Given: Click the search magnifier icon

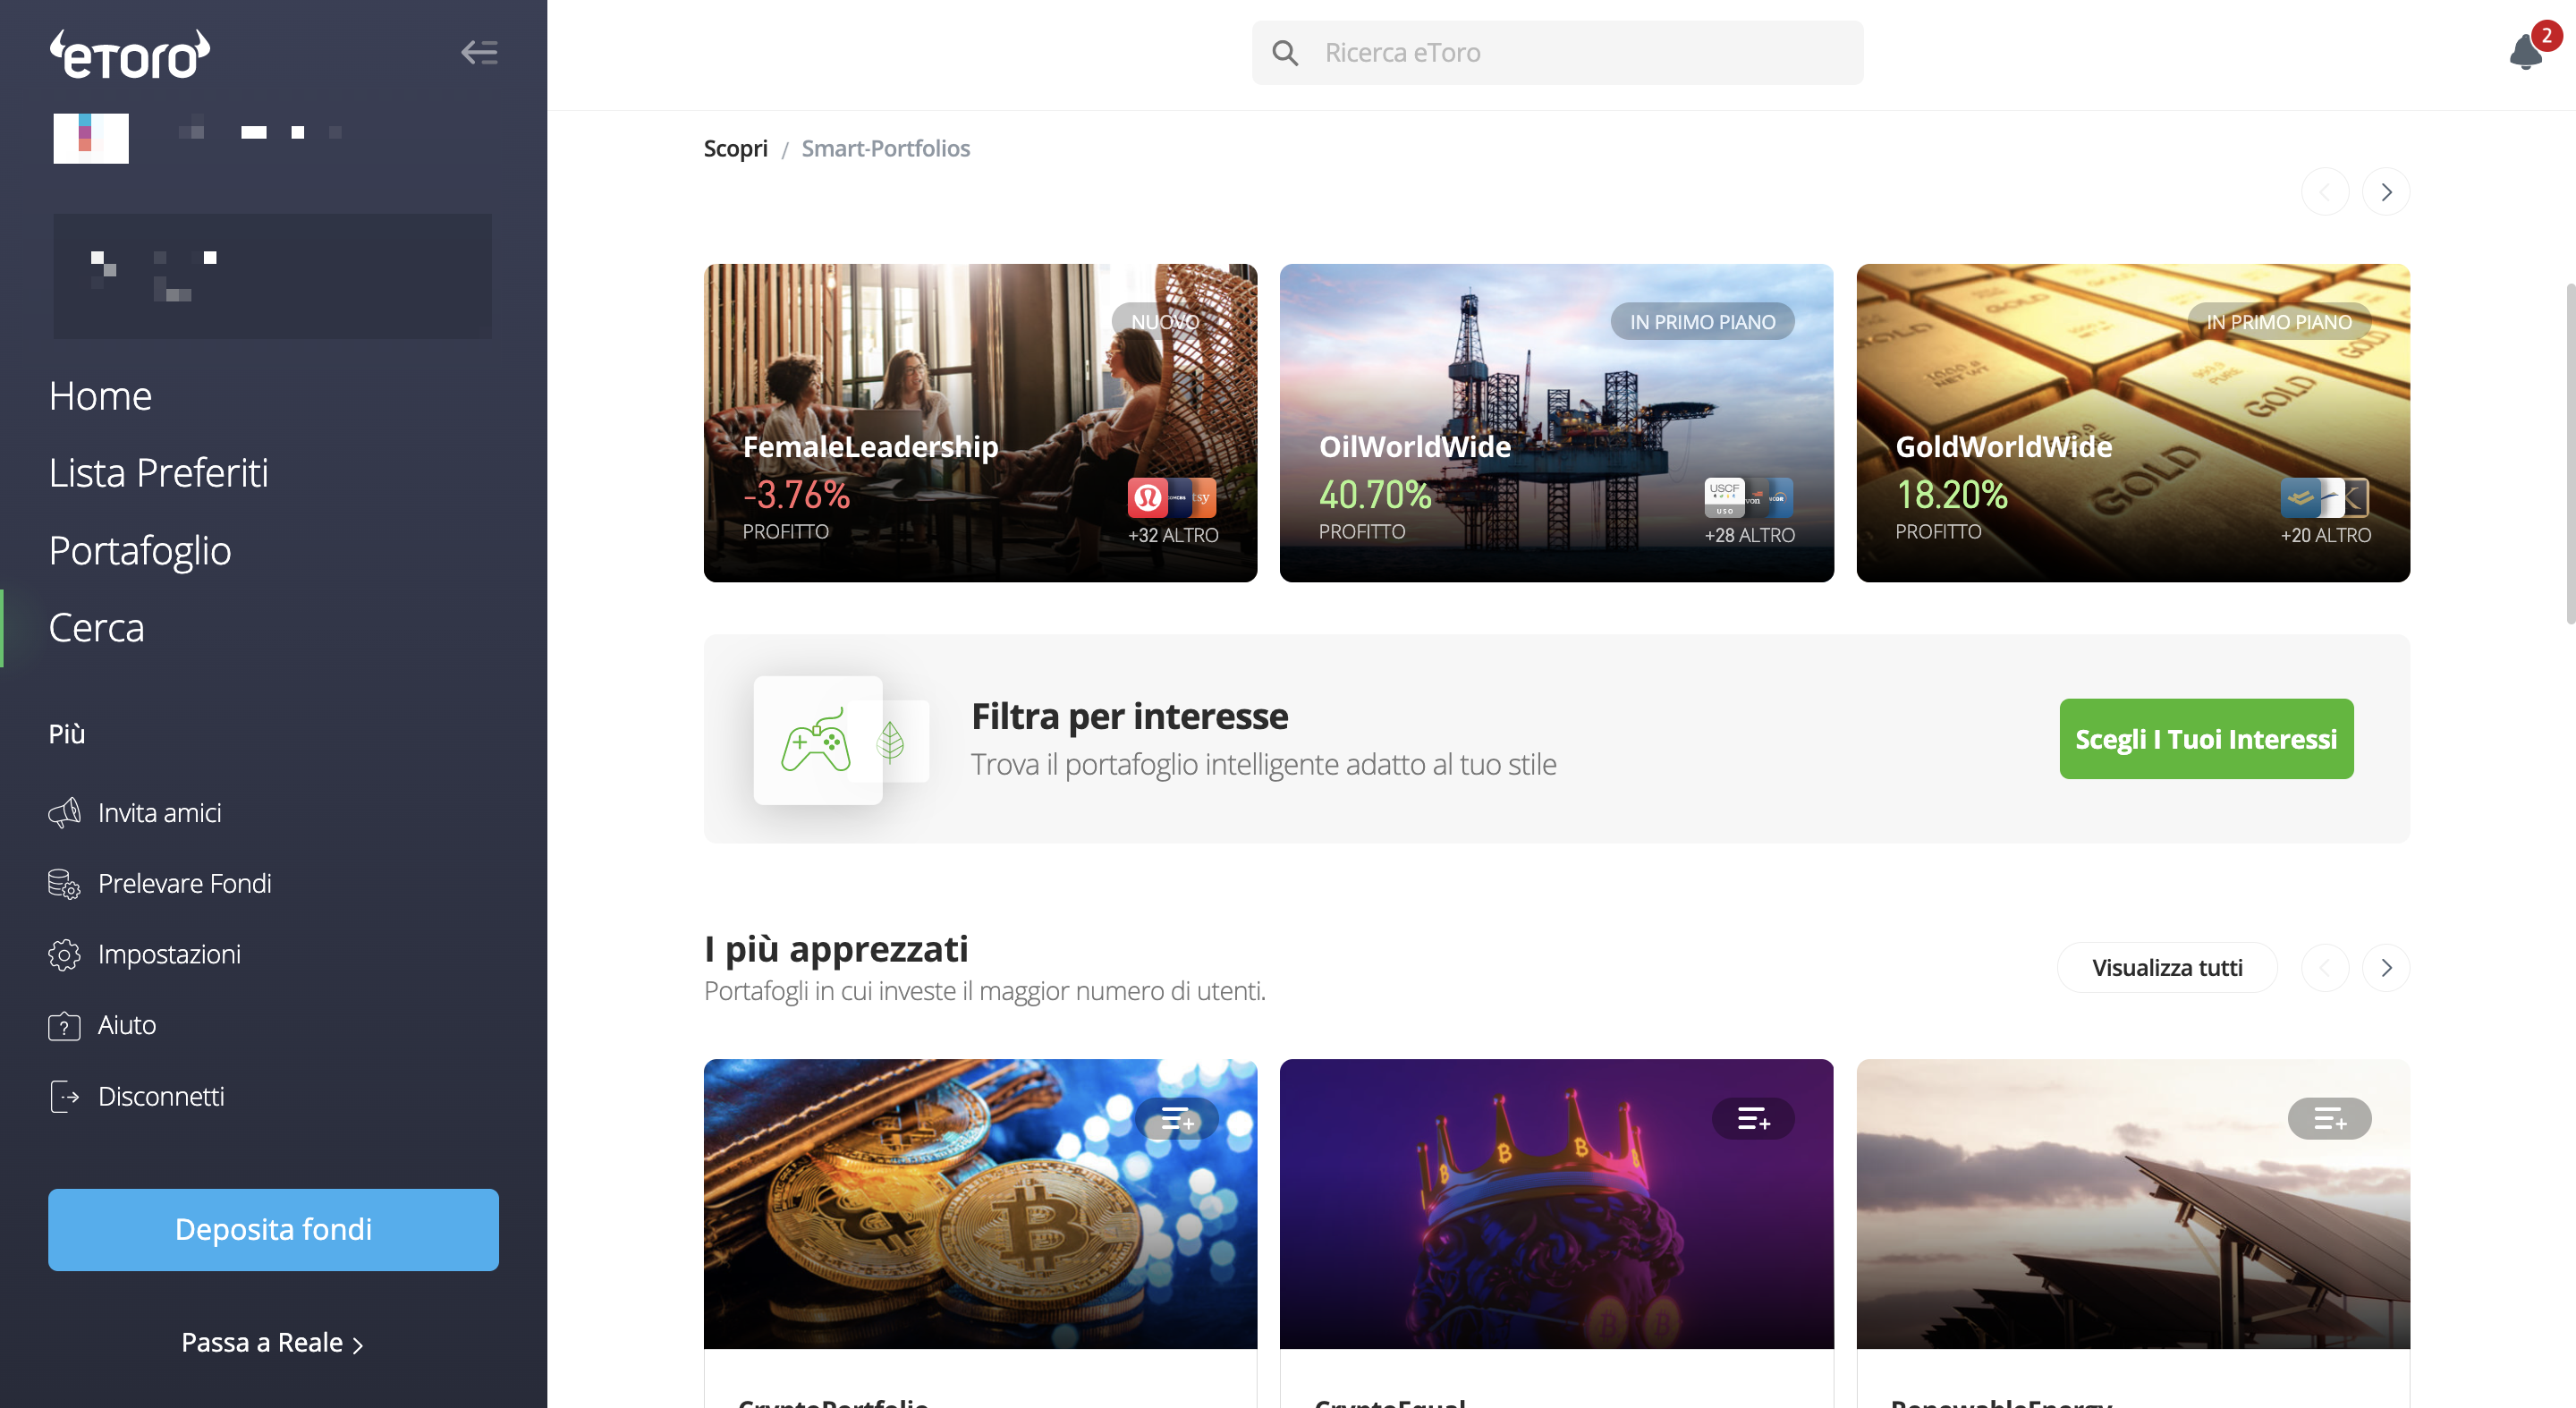Looking at the screenshot, I should point(1285,53).
